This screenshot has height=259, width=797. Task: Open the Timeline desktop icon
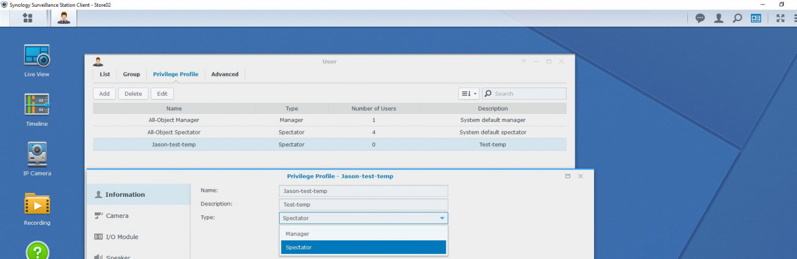[37, 105]
